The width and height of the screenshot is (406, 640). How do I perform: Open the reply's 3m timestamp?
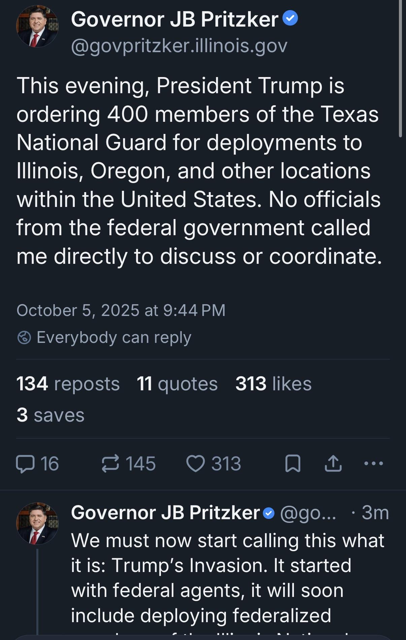pos(375,513)
